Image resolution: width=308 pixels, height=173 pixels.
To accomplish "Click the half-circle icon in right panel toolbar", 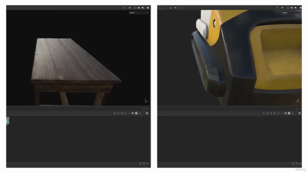I will click(268, 113).
